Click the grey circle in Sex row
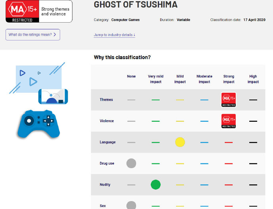This screenshot has width=273, height=209. (x=131, y=205)
